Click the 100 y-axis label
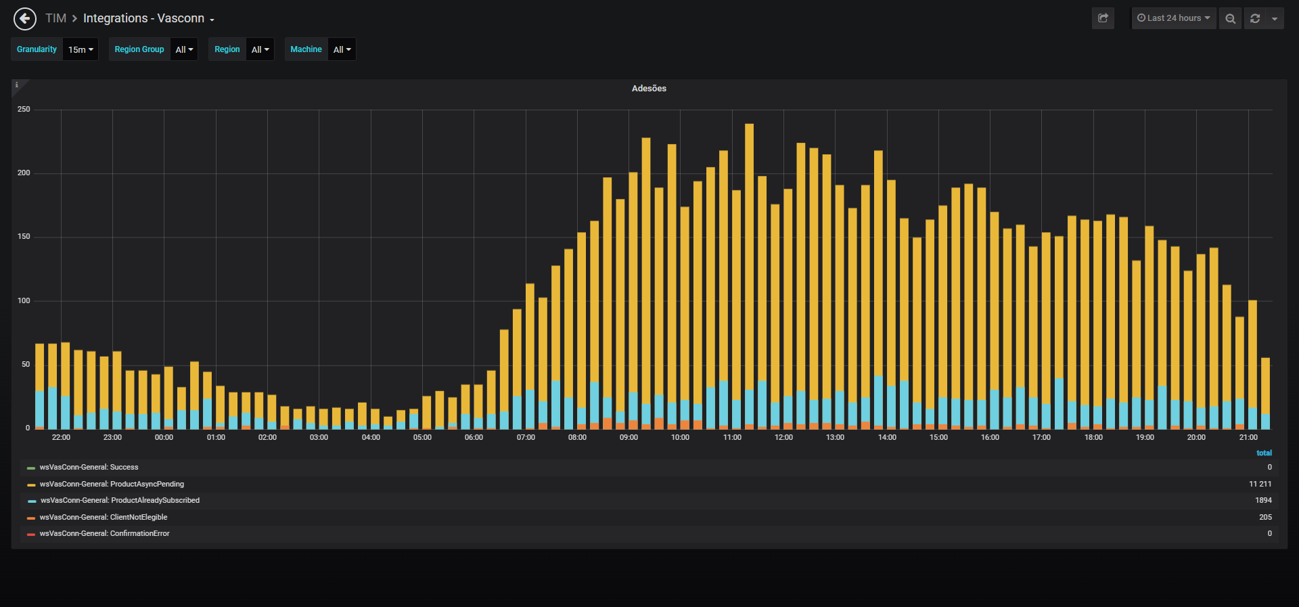This screenshot has height=607, width=1299. coord(24,301)
